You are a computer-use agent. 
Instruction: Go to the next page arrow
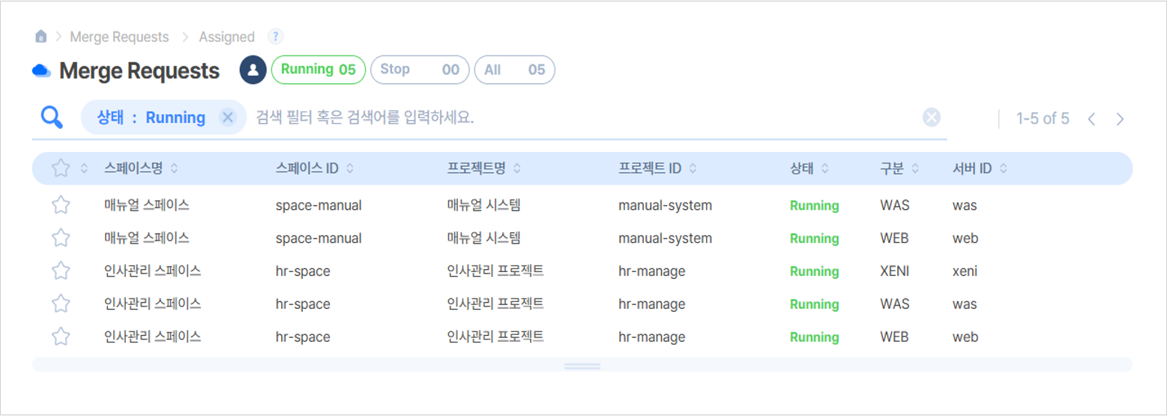1120,119
